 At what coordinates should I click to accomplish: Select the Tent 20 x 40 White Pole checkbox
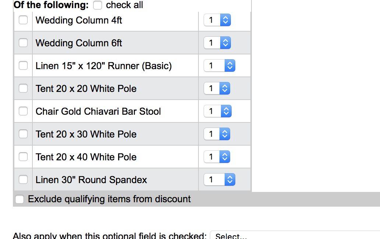pyautogui.click(x=23, y=157)
